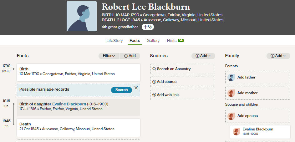The height and width of the screenshot is (142, 295).
Task: Switch to the LifeStory tab
Action: pos(114,40)
